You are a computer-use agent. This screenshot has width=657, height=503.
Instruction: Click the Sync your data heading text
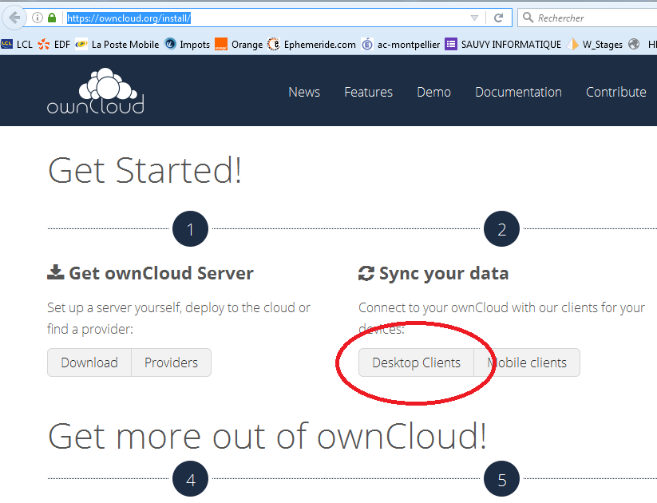(444, 273)
